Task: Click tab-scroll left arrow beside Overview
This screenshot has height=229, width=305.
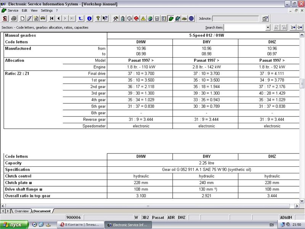Action: pos(3,211)
